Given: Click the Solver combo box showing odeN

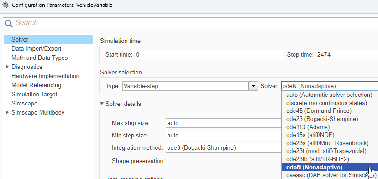Looking at the screenshot, I should (x=330, y=86).
